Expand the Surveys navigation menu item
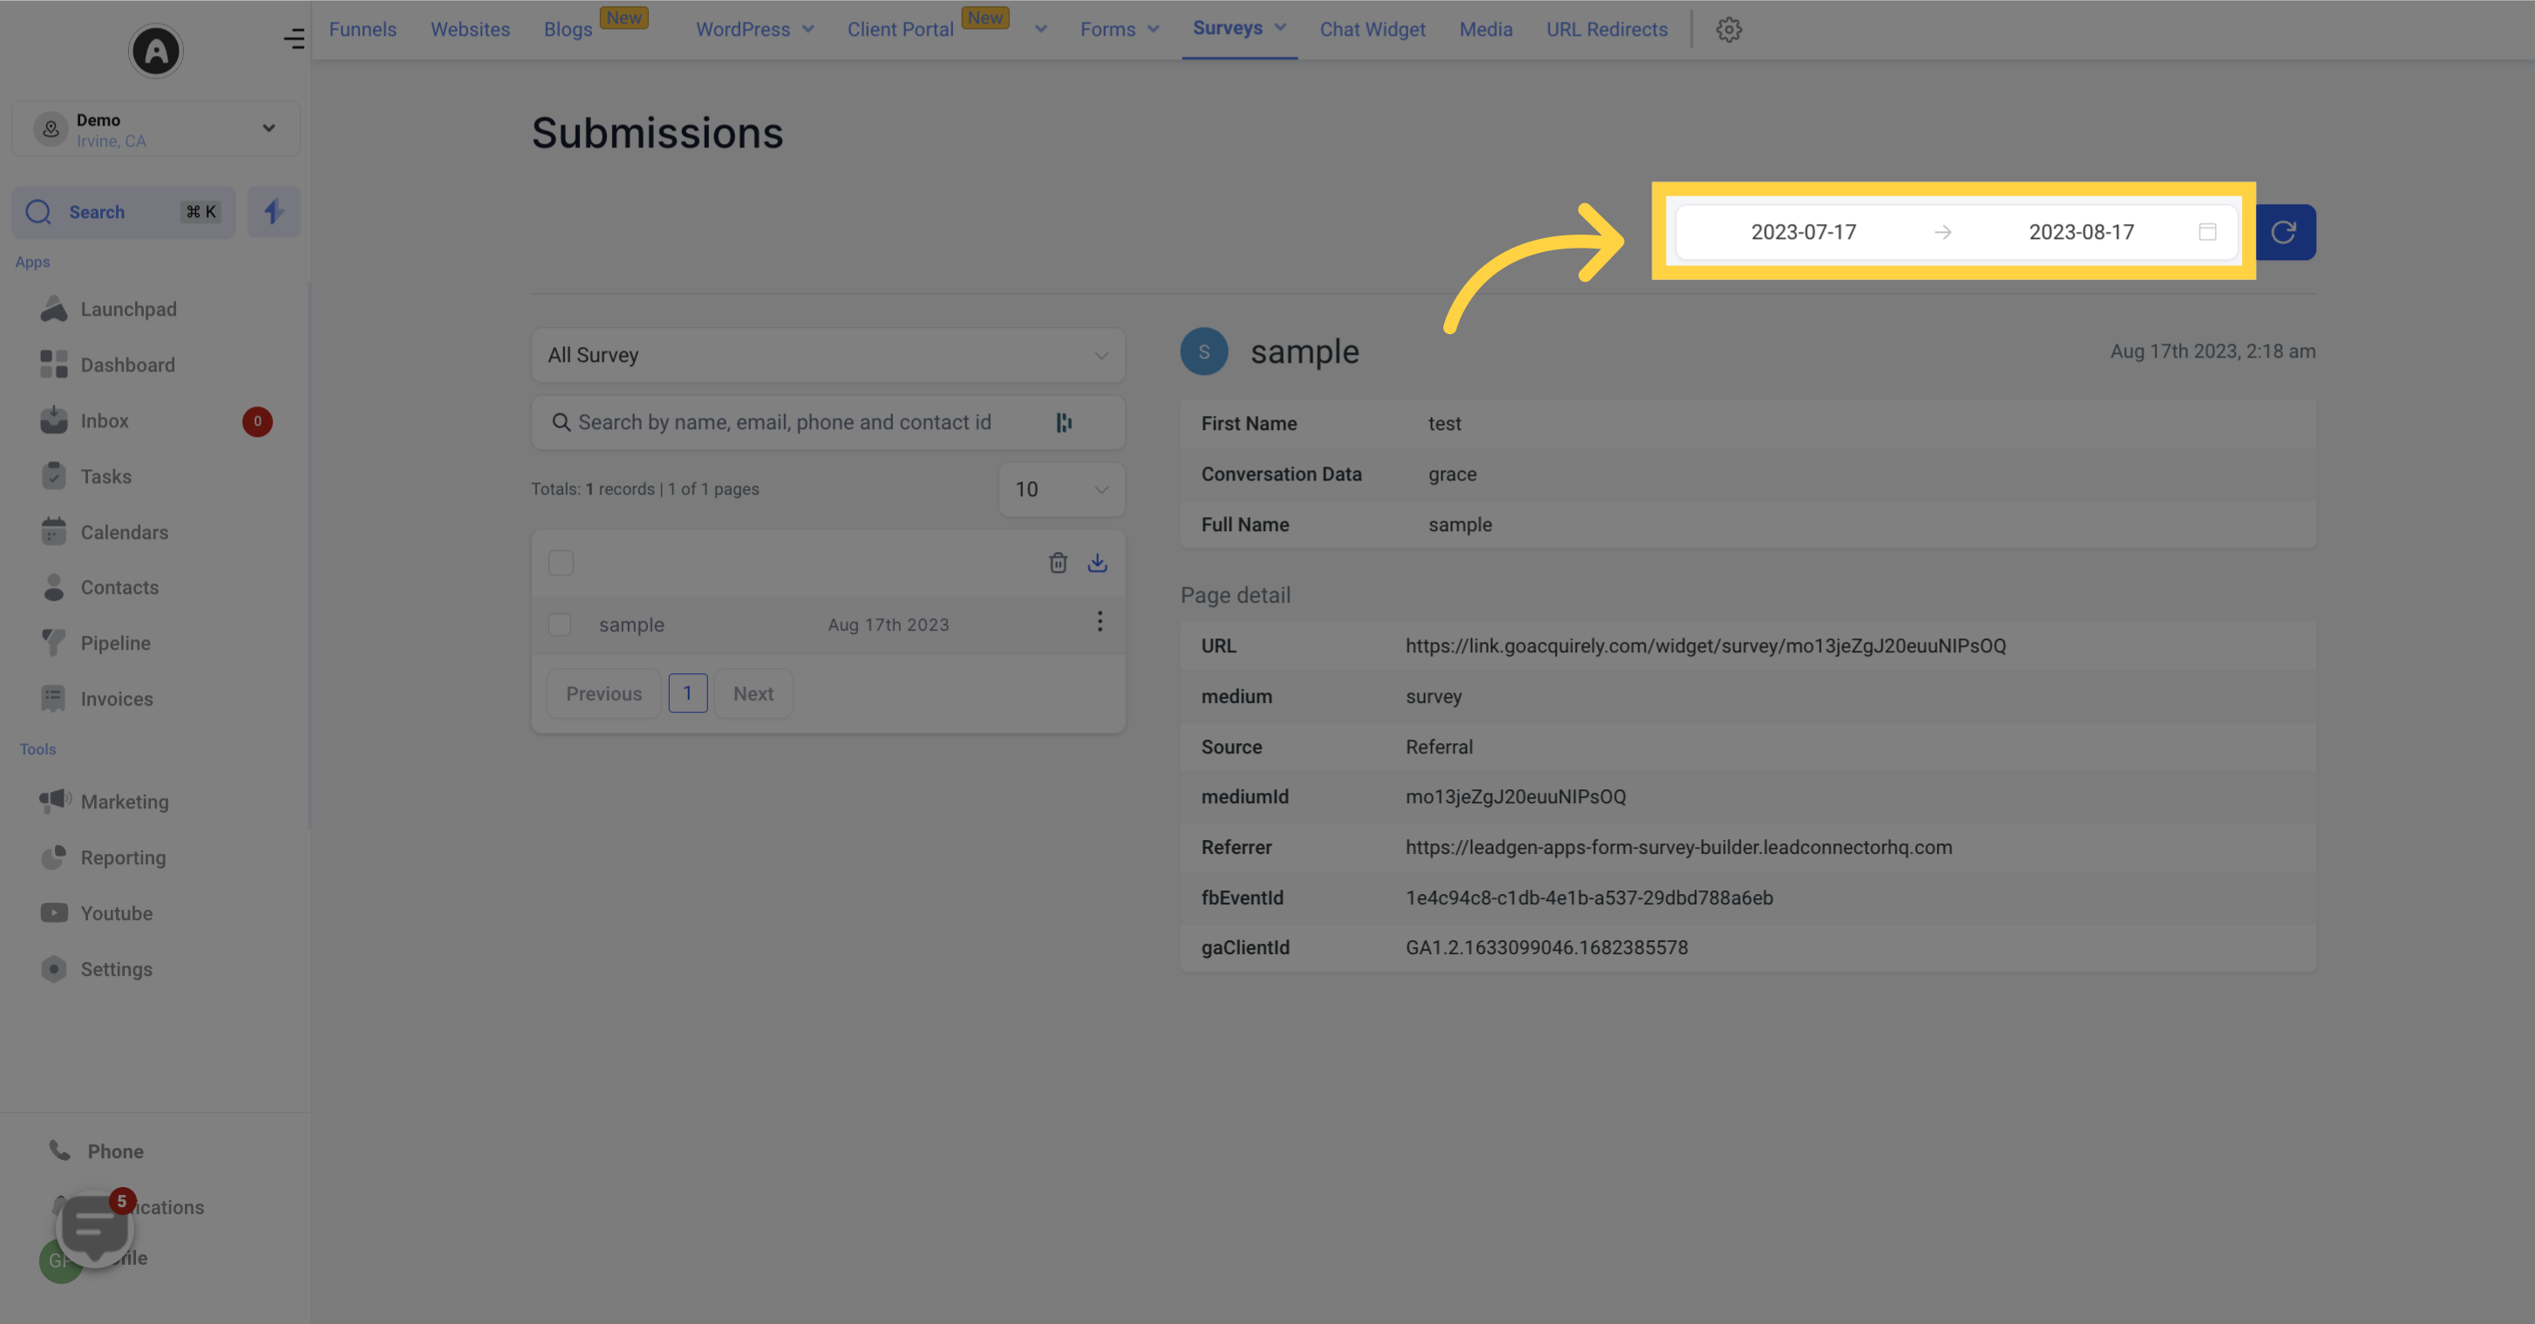The image size is (2535, 1324). pos(1279,29)
